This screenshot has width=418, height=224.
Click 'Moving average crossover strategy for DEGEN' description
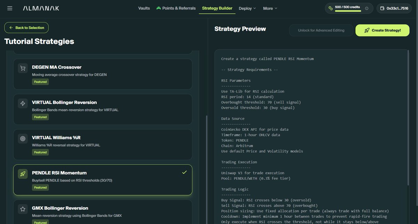69,75
